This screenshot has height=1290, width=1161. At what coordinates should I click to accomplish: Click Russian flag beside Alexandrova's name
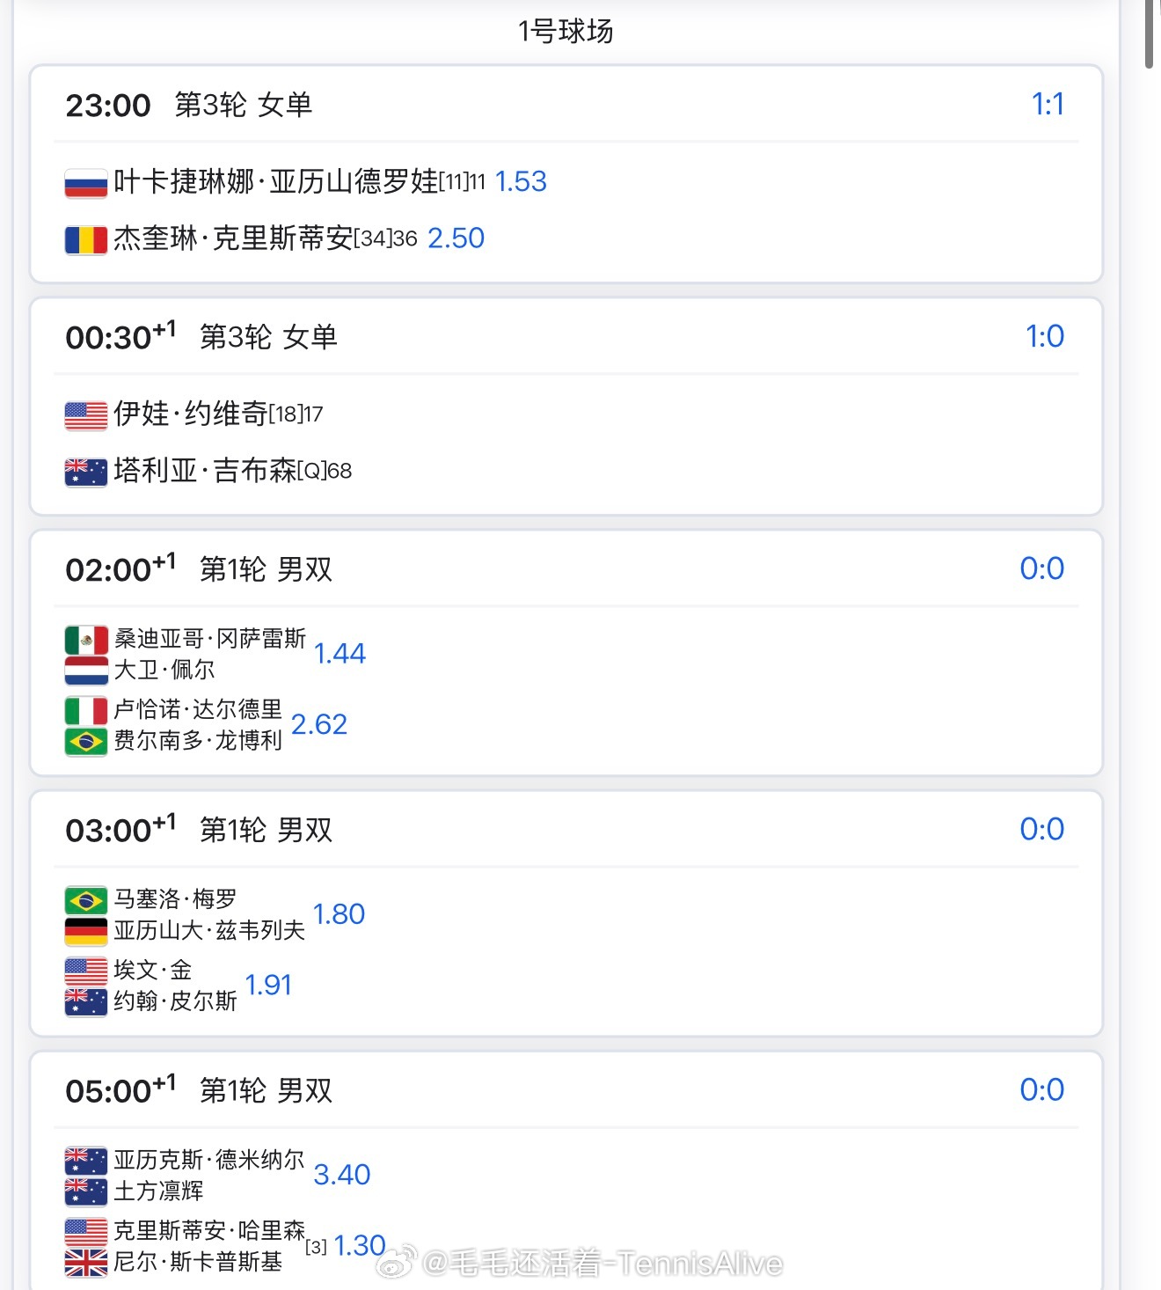coord(85,183)
